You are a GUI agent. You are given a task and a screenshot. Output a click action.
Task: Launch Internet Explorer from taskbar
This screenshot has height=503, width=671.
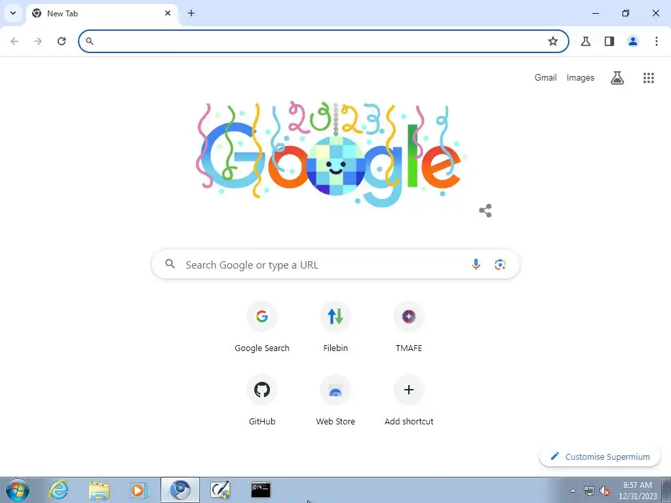coord(58,490)
